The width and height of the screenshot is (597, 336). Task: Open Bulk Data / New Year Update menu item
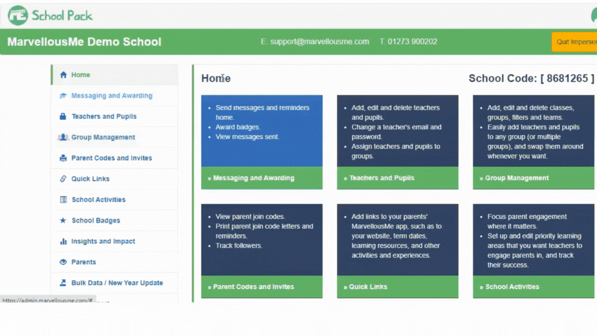point(117,283)
